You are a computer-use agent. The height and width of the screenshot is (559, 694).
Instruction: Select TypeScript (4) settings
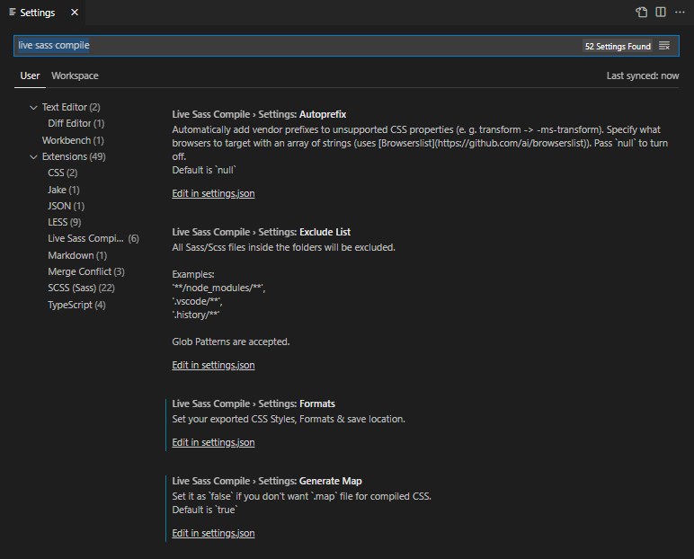coord(76,305)
